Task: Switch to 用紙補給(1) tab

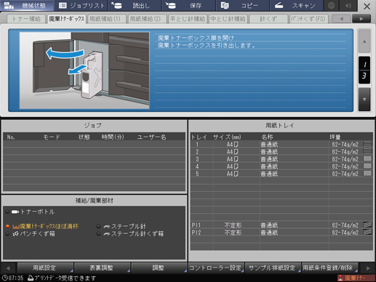Action: (107, 19)
